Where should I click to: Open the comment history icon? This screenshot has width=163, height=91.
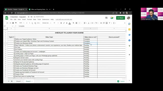tap(106, 18)
